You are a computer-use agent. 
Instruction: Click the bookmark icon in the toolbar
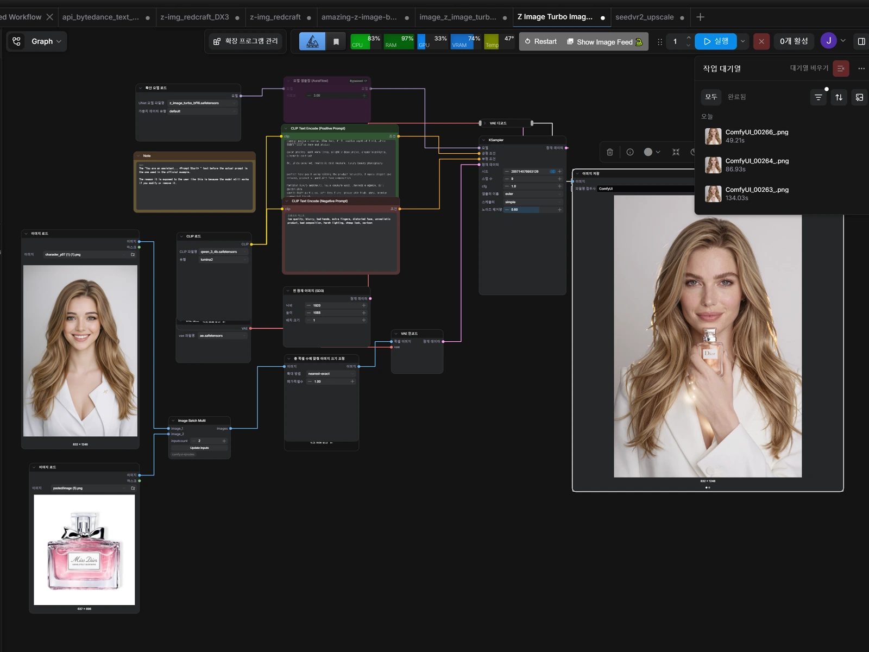pos(336,41)
